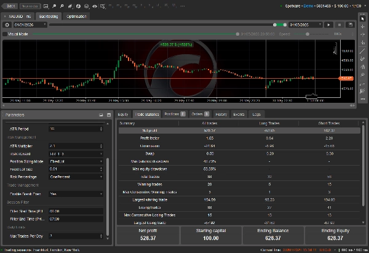This screenshot has width=369, height=253.
Task: Select the XAUUSD m5 tab
Action: click(x=18, y=16)
